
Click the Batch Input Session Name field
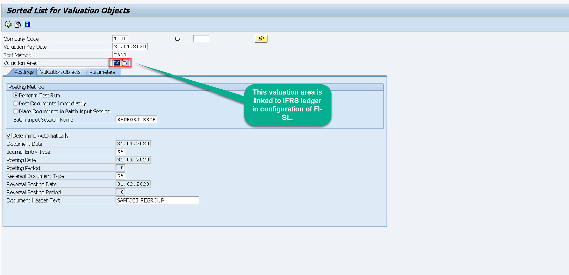(136, 120)
